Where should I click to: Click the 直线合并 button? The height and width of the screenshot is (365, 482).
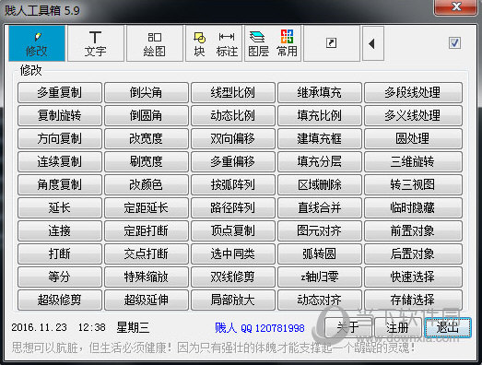pyautogui.click(x=320, y=207)
